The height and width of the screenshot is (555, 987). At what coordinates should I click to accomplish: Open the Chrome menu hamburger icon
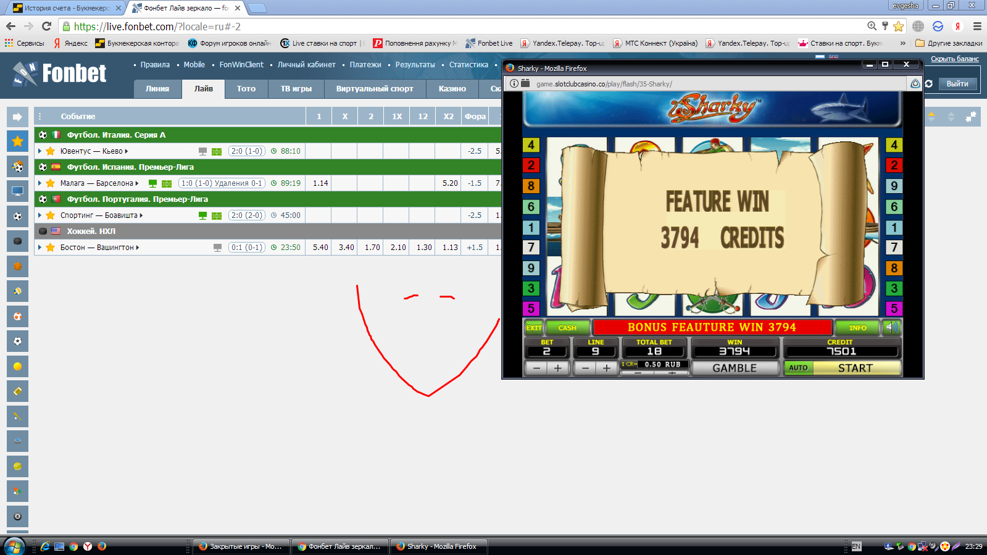977,26
